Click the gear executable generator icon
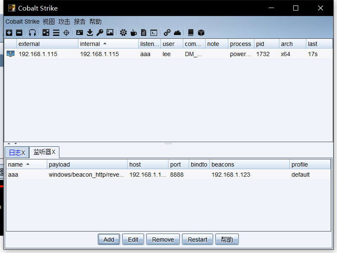Viewport: 337px width, 253px height. pyautogui.click(x=123, y=33)
